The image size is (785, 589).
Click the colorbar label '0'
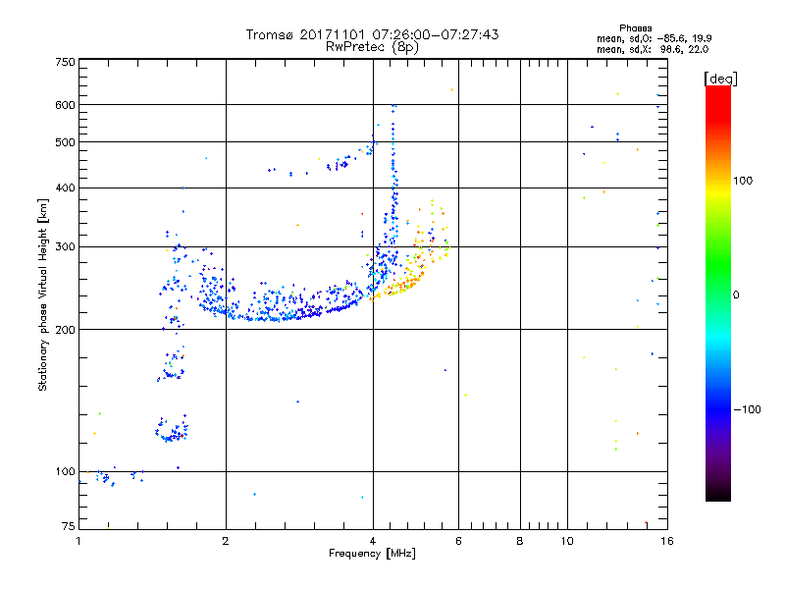click(x=736, y=295)
